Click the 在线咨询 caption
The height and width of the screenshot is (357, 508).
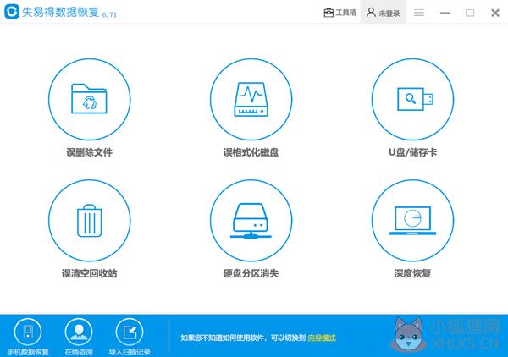coord(79,352)
